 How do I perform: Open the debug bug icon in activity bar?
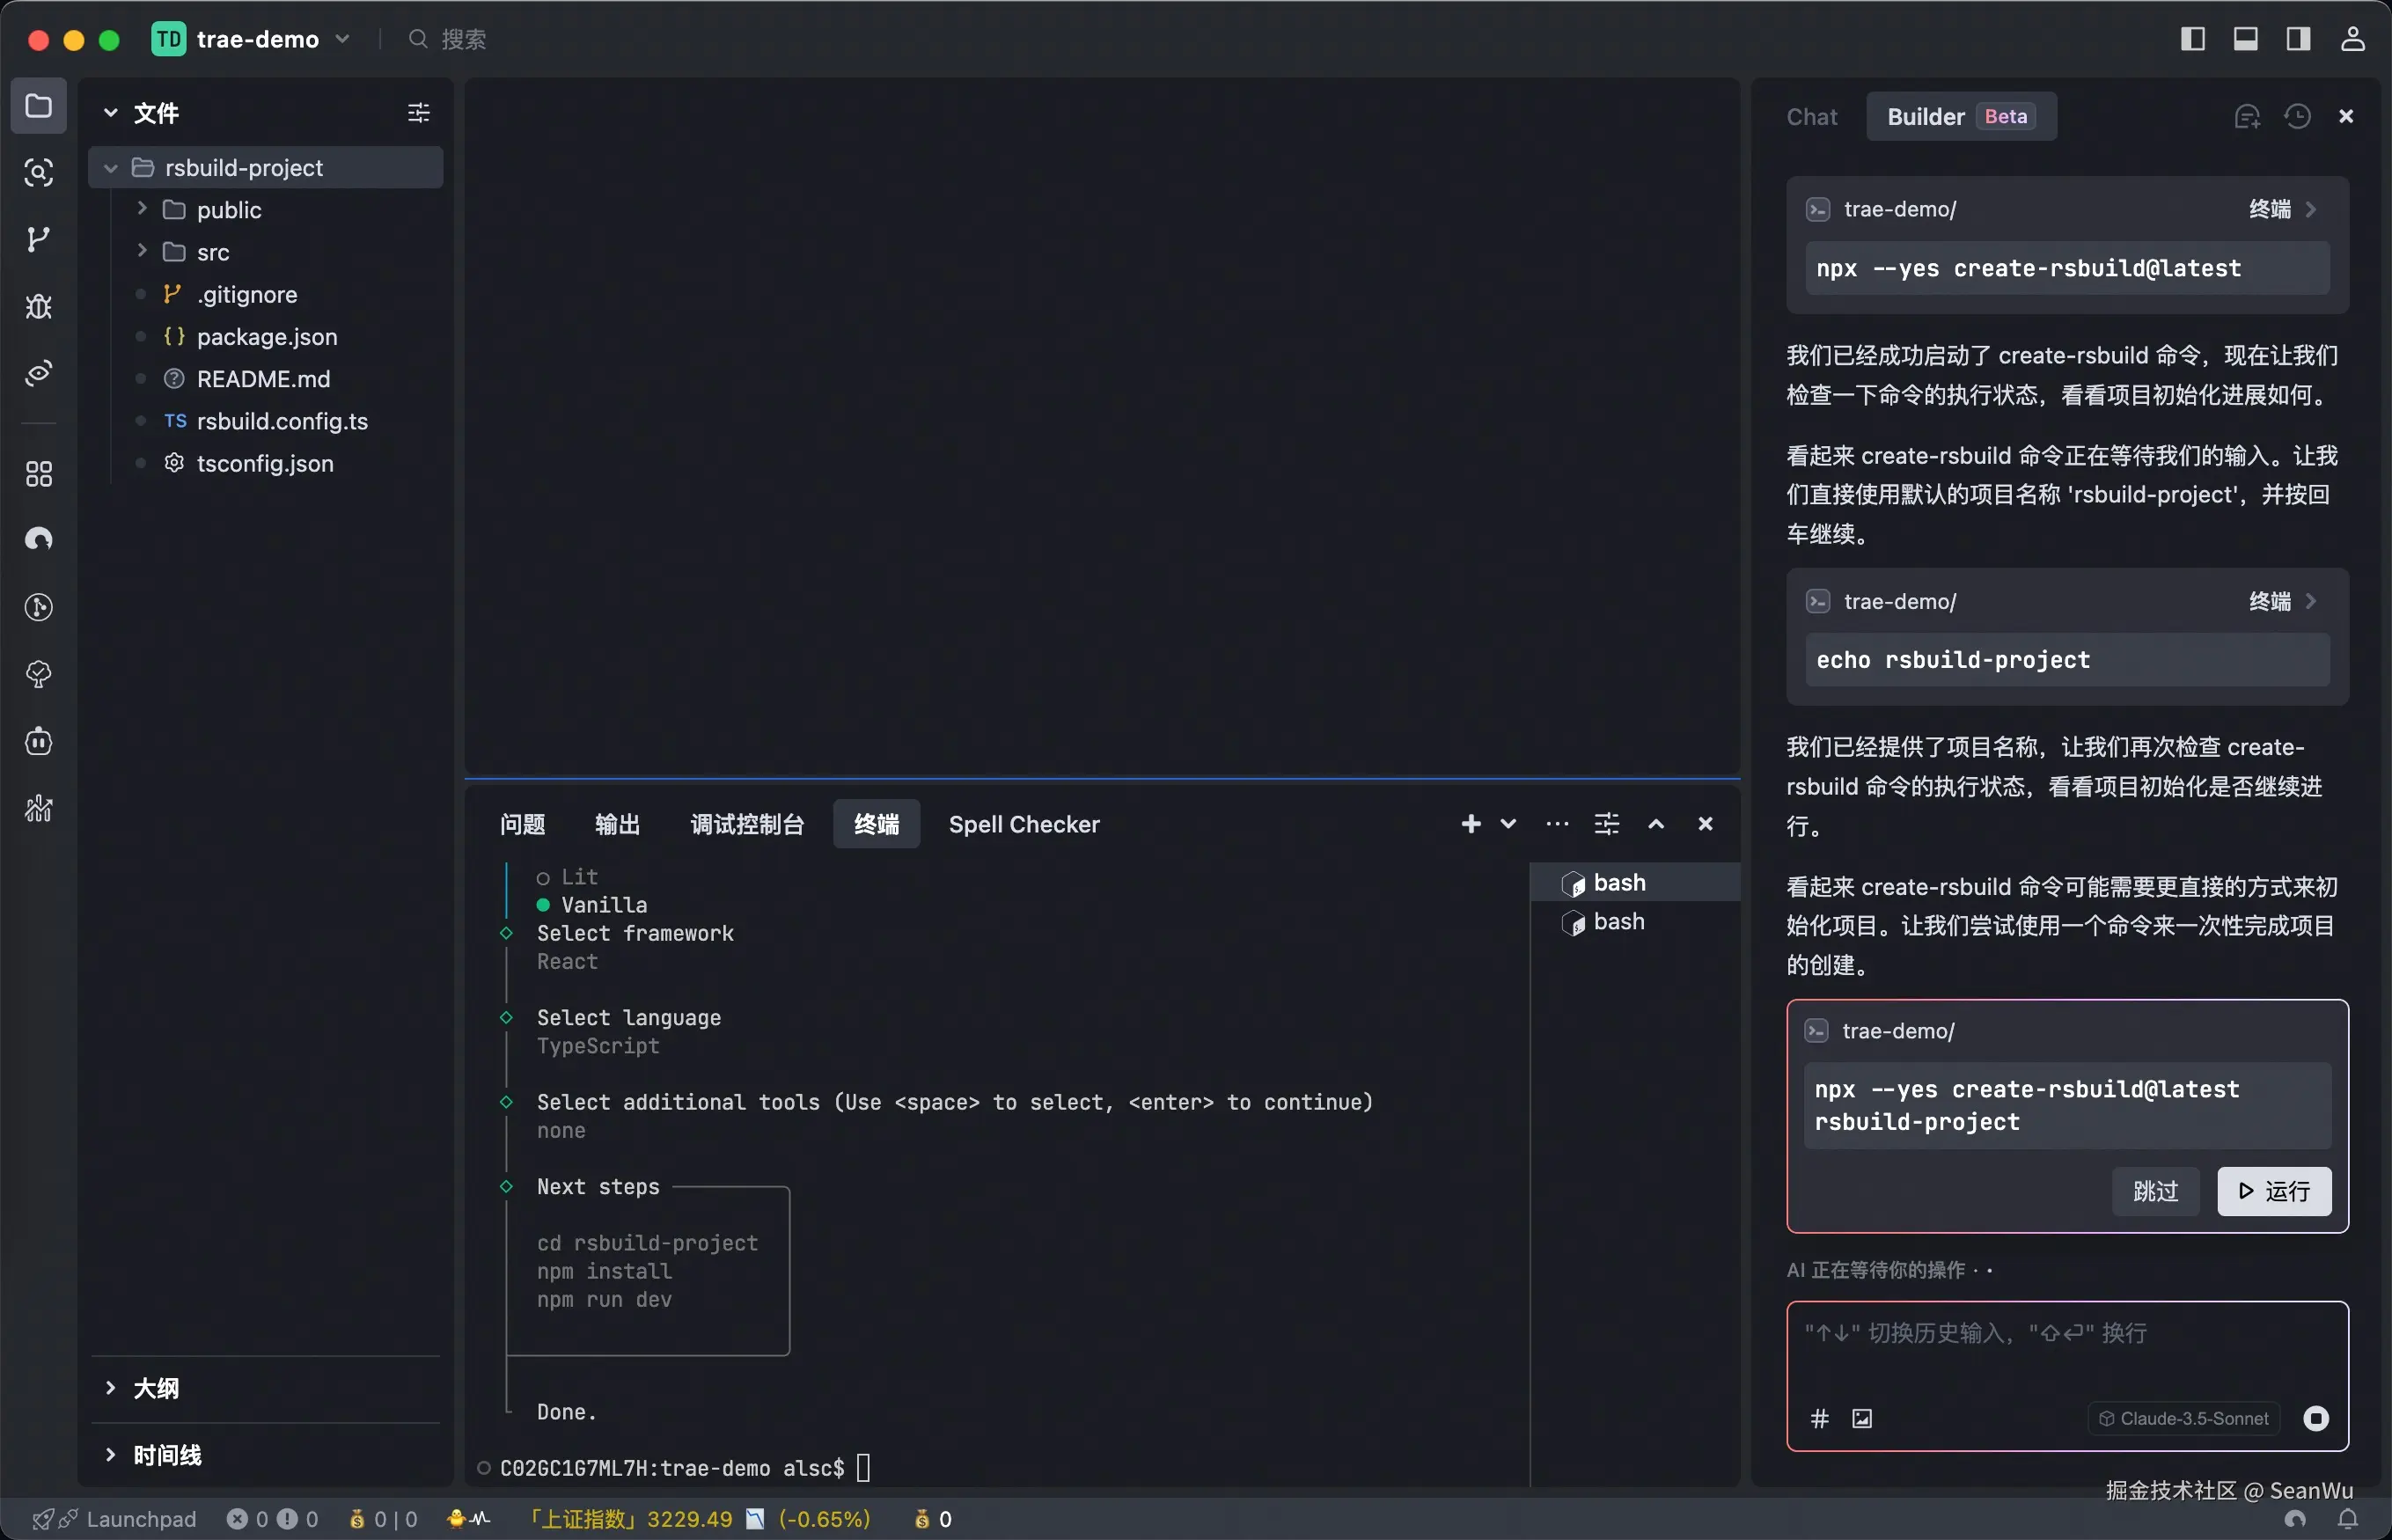[x=38, y=306]
